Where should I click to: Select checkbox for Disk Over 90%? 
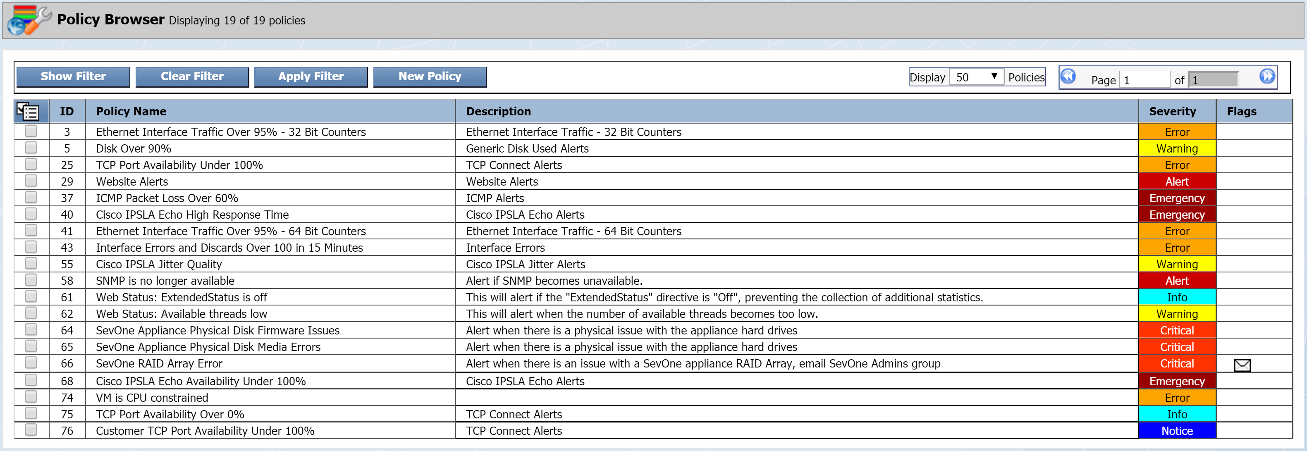31,148
